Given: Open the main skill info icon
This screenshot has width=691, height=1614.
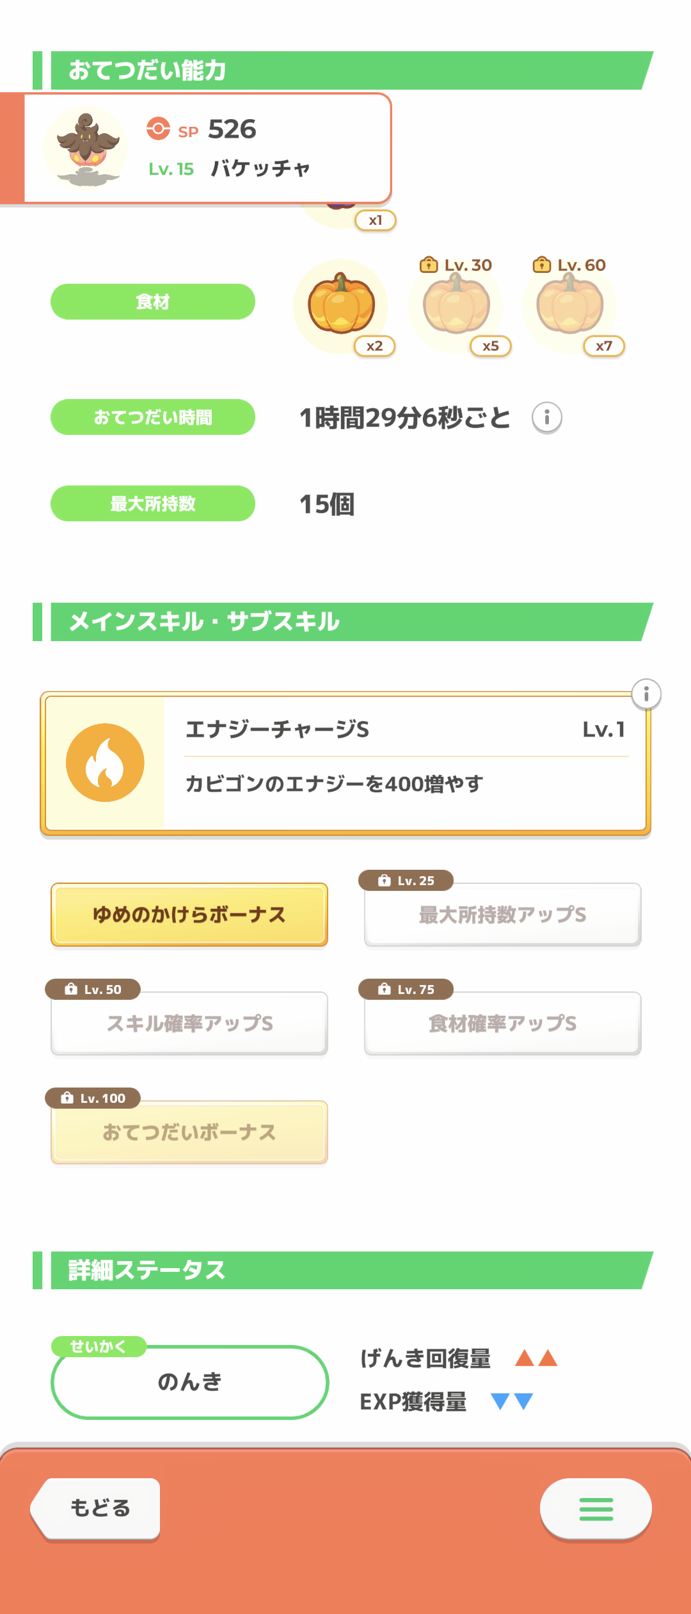Looking at the screenshot, I should click(646, 694).
